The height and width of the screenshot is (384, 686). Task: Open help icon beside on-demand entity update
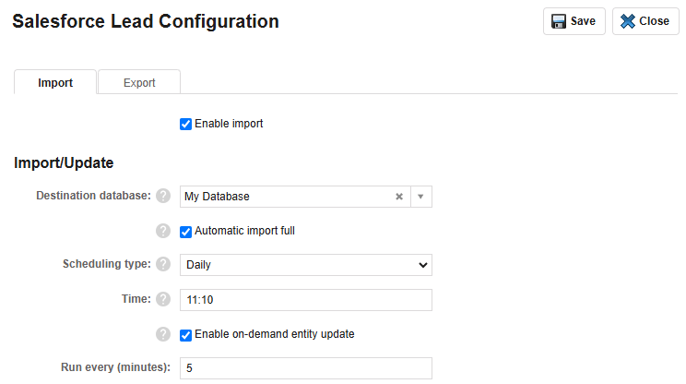(x=163, y=334)
